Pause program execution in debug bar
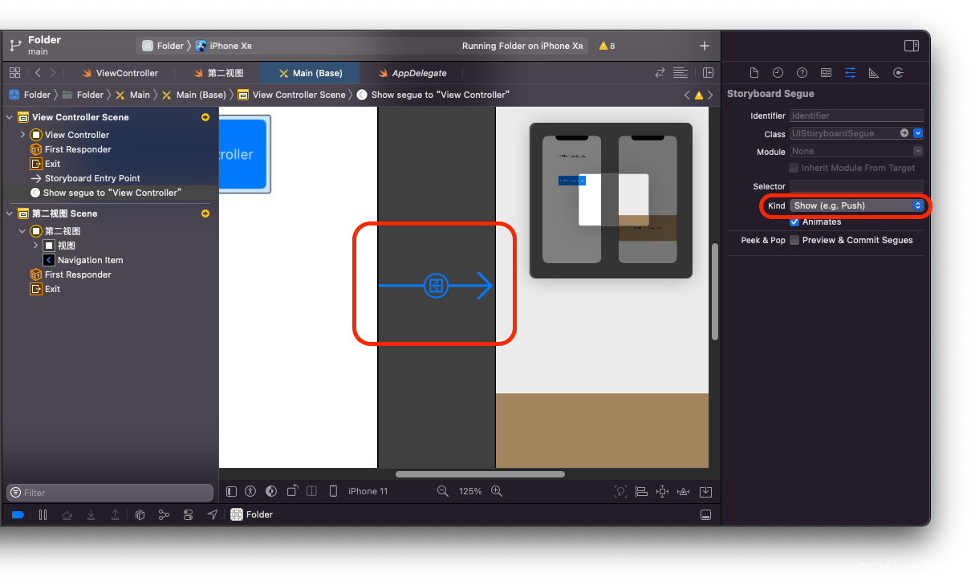 pos(43,514)
